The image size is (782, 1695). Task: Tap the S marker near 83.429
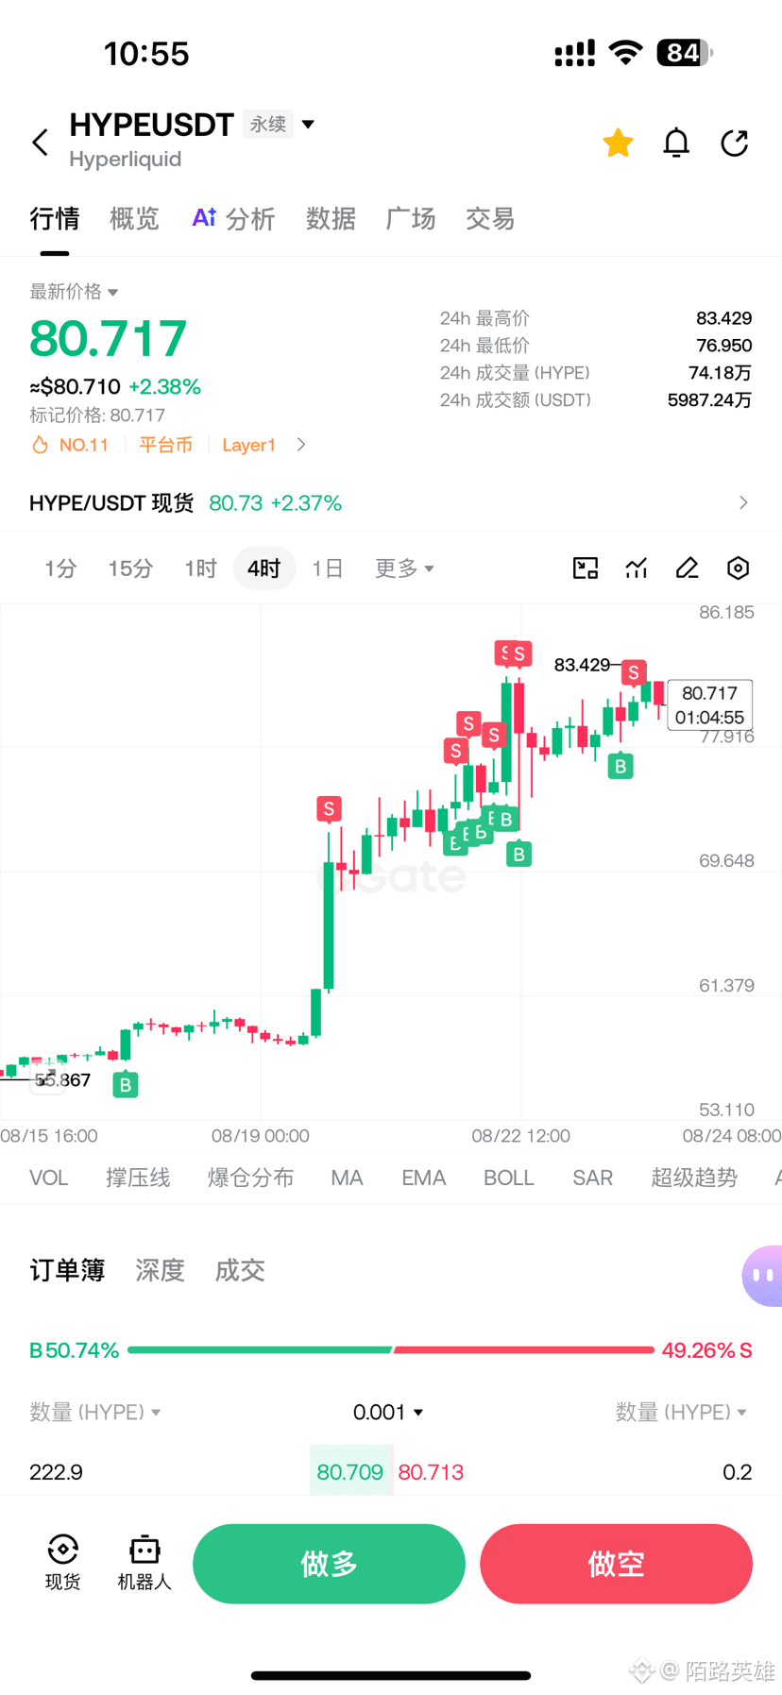634,672
